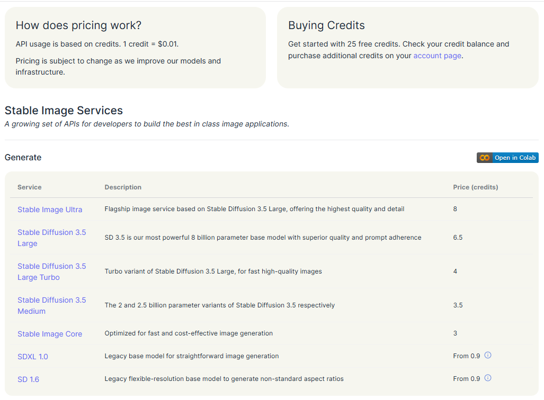
Task: Click the Description column header
Action: click(x=123, y=187)
